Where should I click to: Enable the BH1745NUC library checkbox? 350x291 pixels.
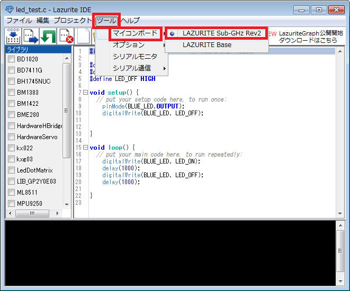pyautogui.click(x=11, y=81)
